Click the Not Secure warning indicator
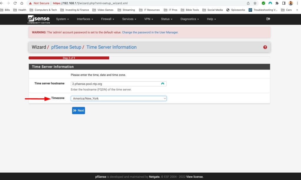Viewport: 301px width, 180px height. [x=39, y=3]
